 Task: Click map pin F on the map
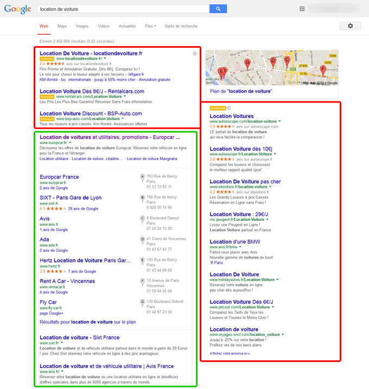coord(323,70)
